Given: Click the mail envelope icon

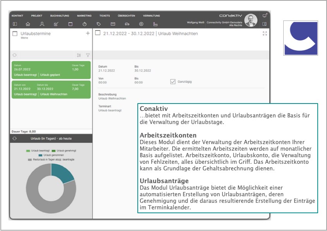Looking at the screenshot, I should pyautogui.click(x=113, y=24).
